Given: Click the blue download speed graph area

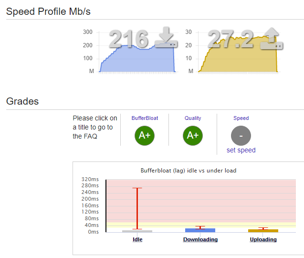Looking at the screenshot, I should (137, 60).
